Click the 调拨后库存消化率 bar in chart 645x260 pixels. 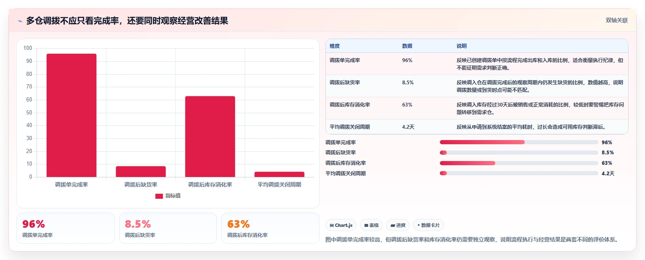point(210,137)
